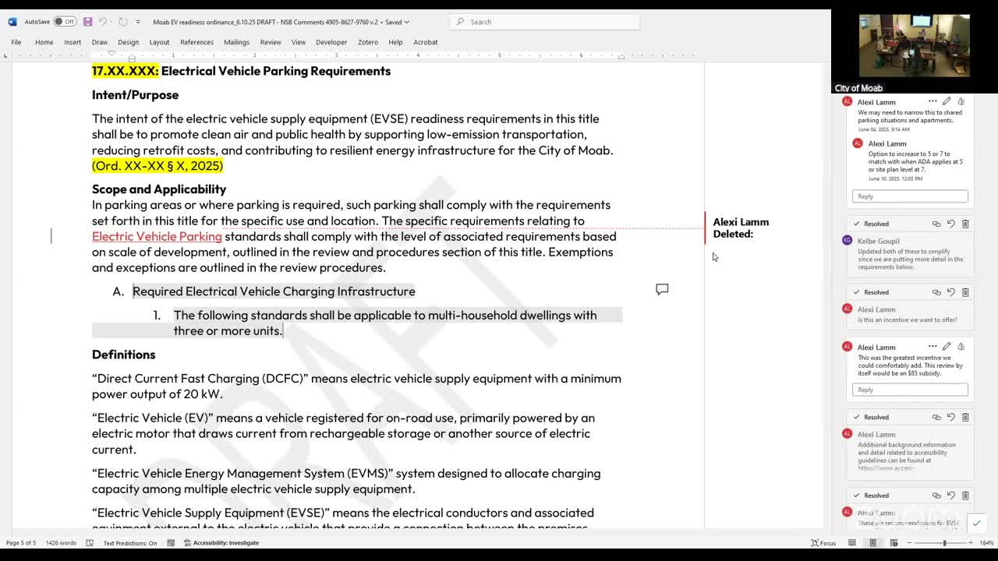This screenshot has height=561, width=998.
Task: Copy link to Kelbe Goupil resolved thread
Action: pyautogui.click(x=936, y=224)
